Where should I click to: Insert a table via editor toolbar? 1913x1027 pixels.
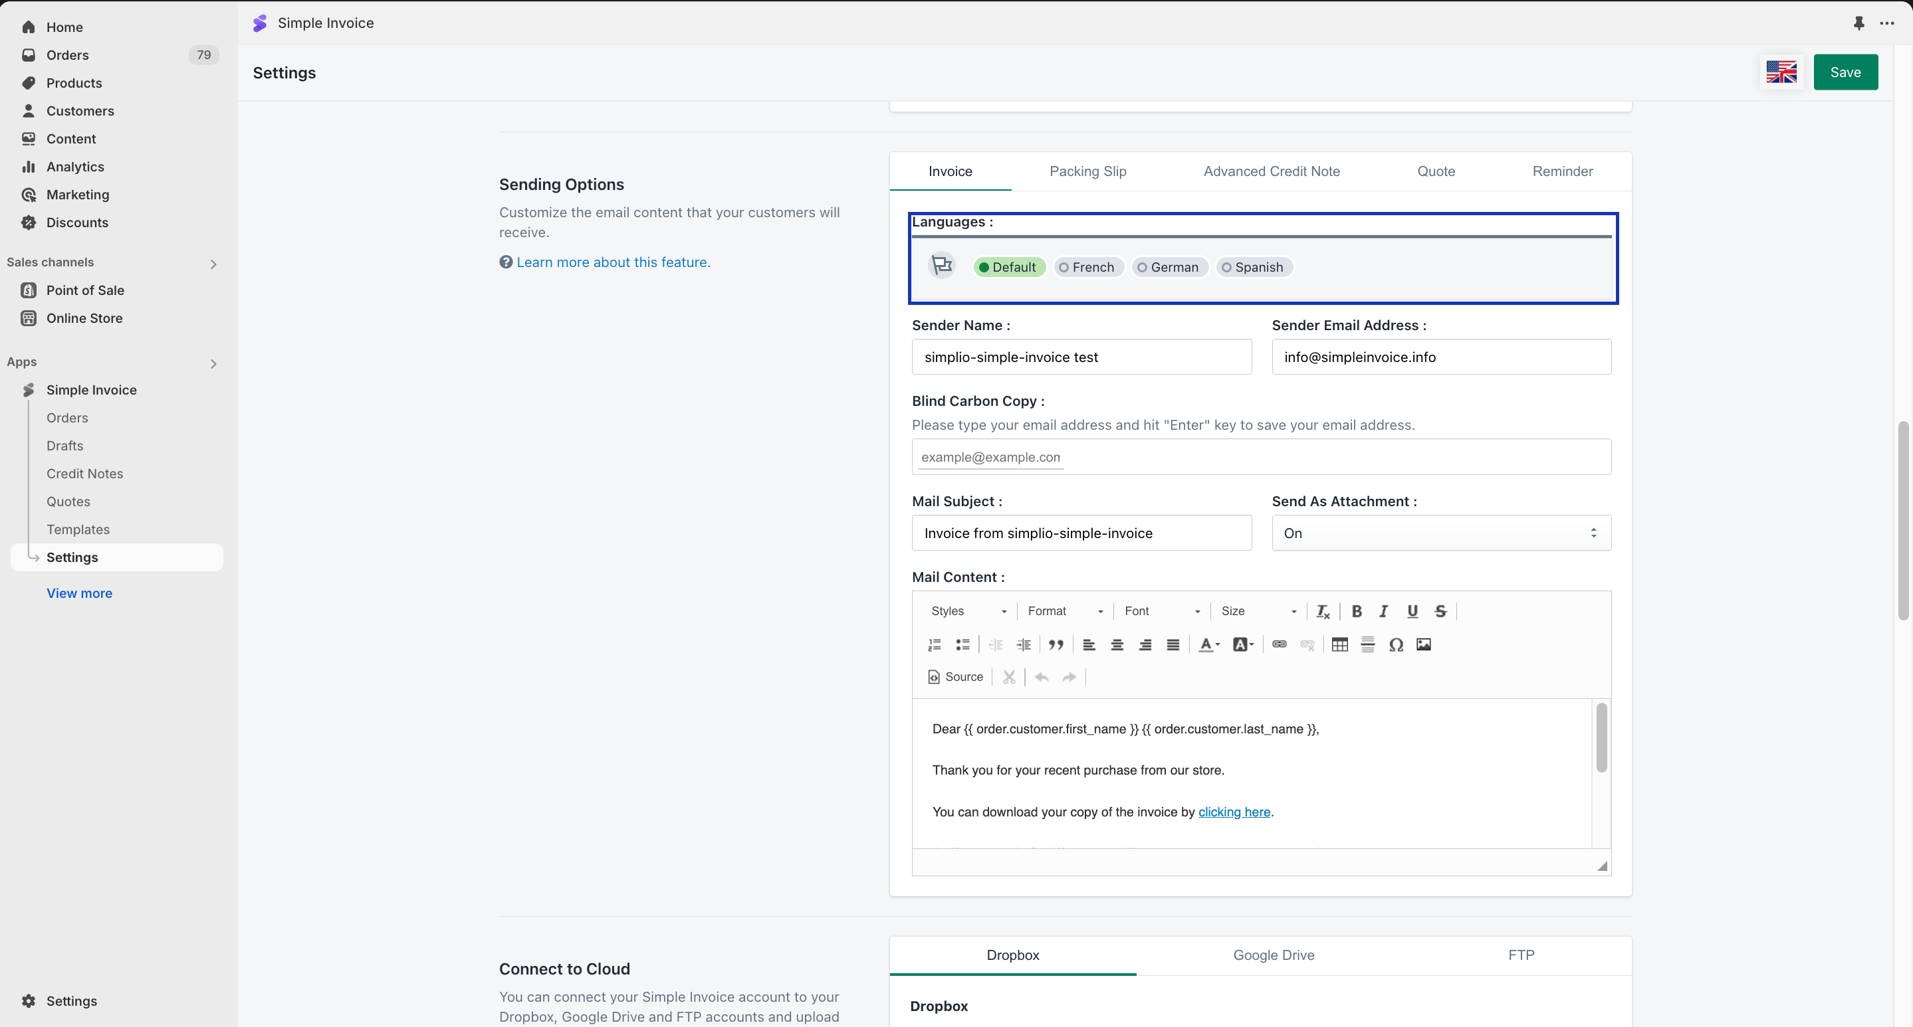point(1339,644)
